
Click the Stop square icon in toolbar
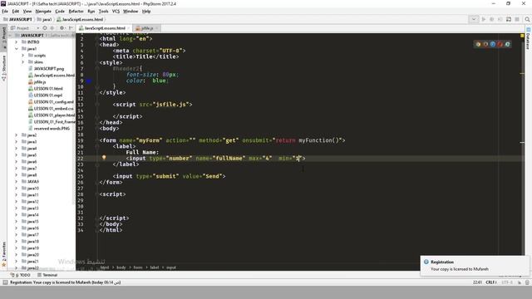pyautogui.click(x=517, y=19)
